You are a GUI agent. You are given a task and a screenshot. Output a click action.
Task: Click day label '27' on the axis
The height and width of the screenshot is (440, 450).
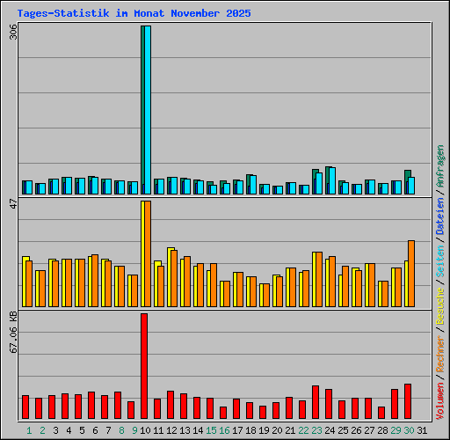click(x=369, y=430)
